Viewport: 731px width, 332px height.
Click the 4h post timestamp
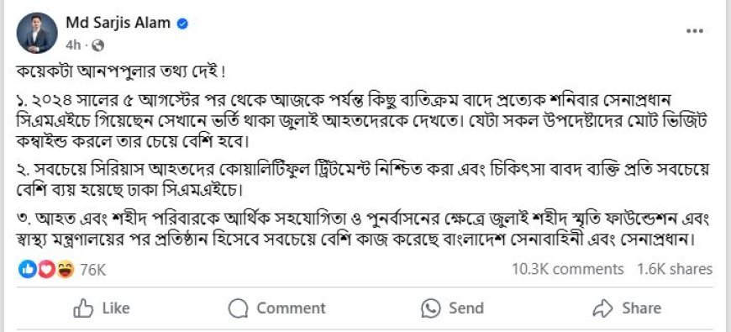point(73,45)
